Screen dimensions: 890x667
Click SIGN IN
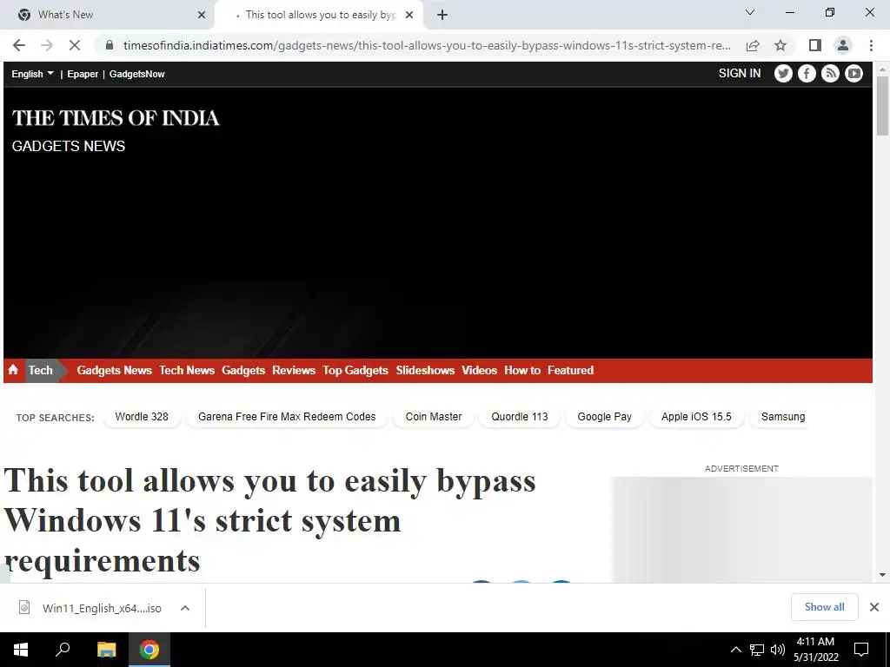[x=740, y=73]
